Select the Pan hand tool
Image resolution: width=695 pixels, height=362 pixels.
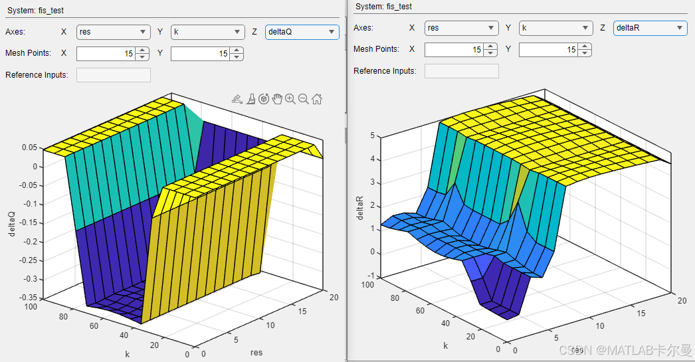[x=277, y=99]
